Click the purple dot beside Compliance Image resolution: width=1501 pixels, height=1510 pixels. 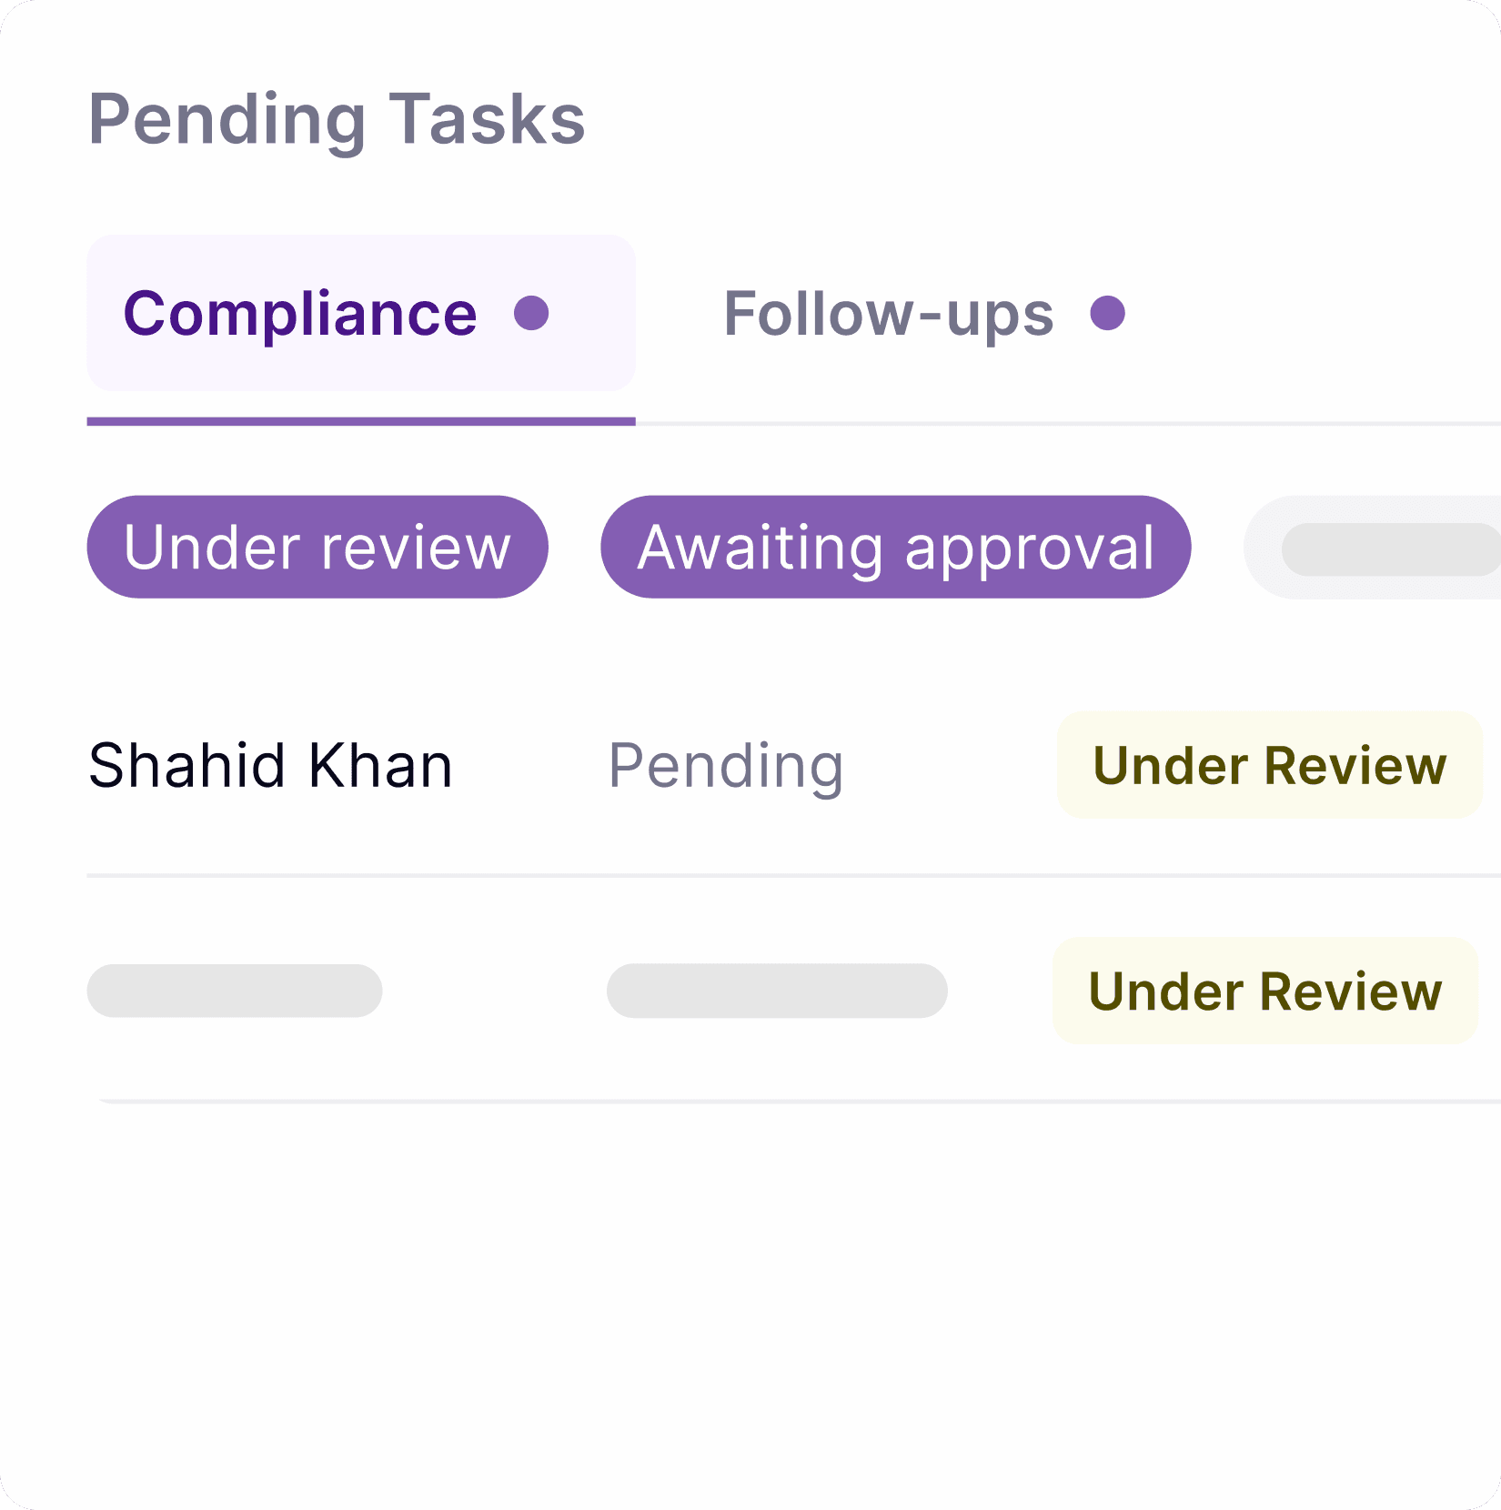(x=531, y=314)
